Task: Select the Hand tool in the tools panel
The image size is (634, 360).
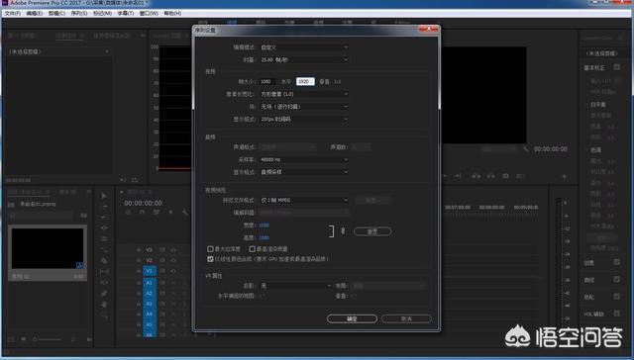Action: (x=104, y=305)
